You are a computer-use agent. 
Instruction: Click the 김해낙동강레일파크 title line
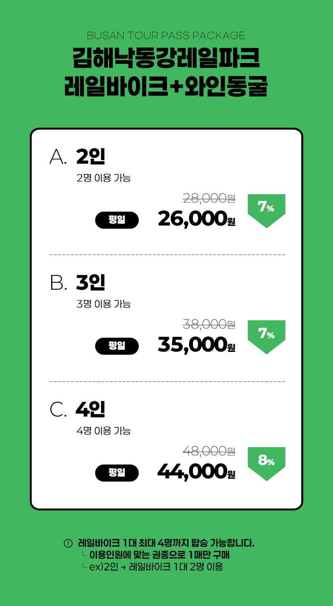pos(166,58)
